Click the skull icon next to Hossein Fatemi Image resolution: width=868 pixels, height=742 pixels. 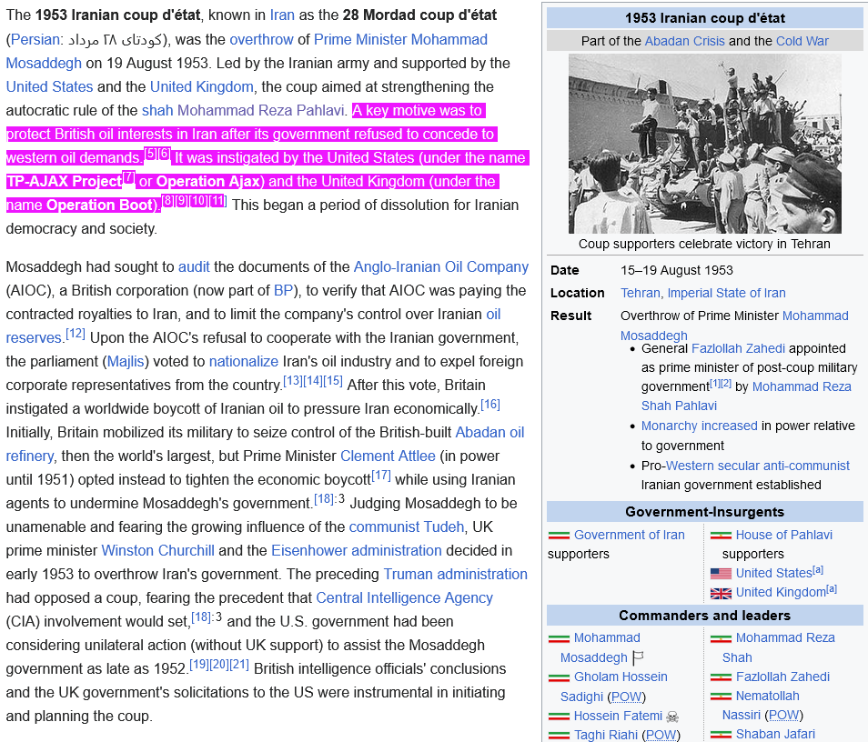point(672,717)
